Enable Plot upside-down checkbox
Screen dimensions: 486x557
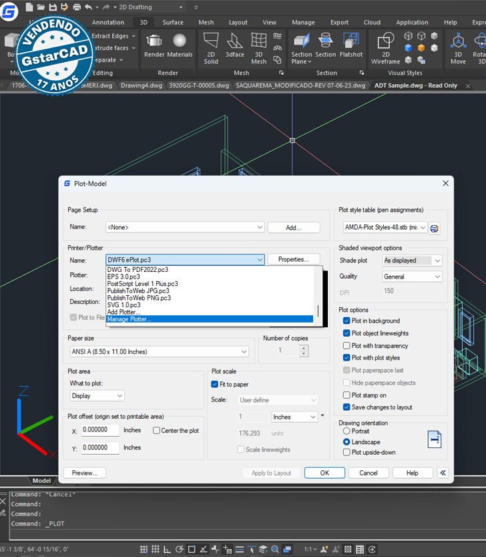(x=346, y=452)
